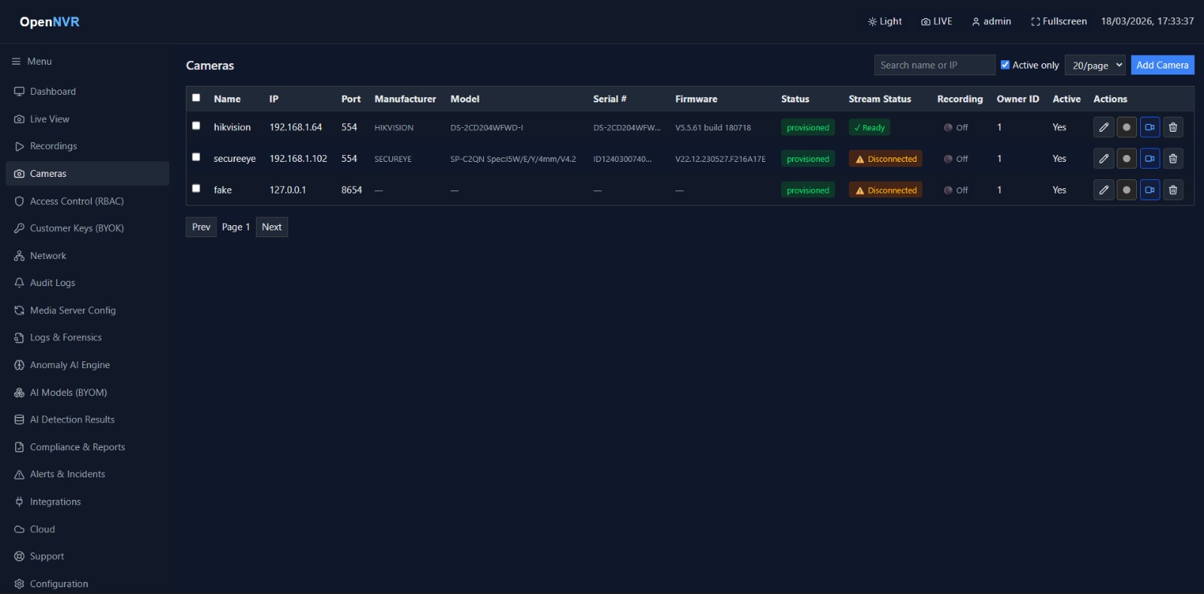Delete the hikvision camera with trash icon
1204x594 pixels.
pyautogui.click(x=1173, y=127)
